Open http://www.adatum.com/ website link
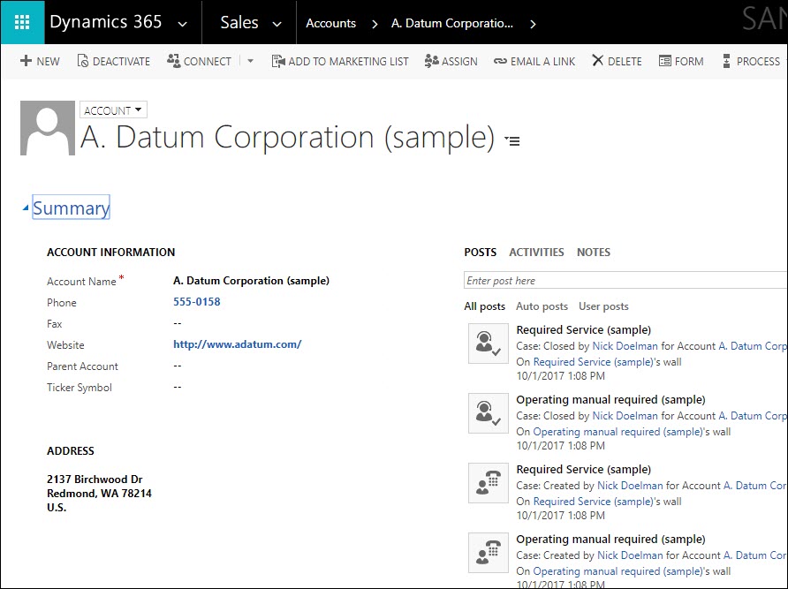The image size is (788, 589). coord(238,344)
